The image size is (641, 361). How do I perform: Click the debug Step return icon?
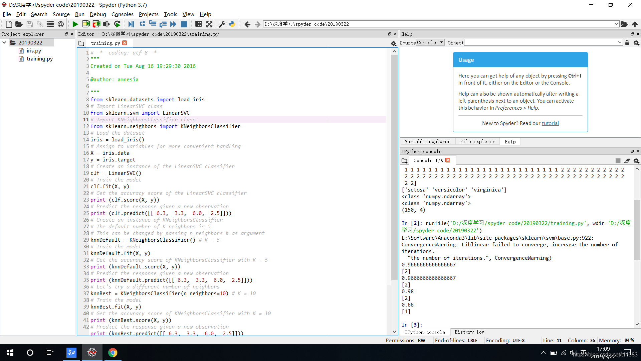pos(163,24)
